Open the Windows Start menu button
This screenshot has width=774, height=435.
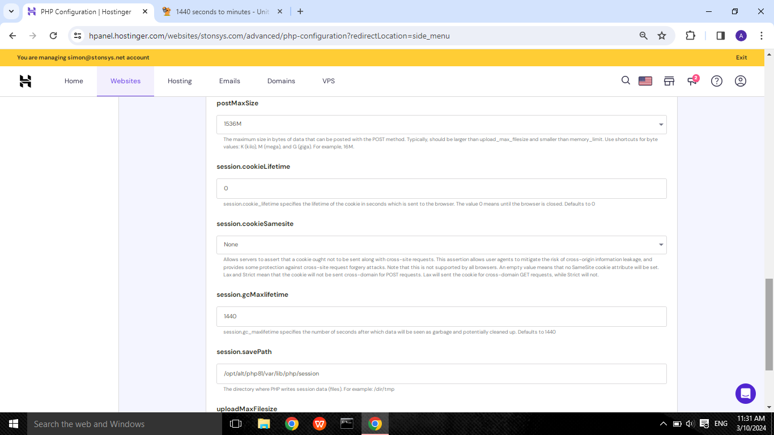pyautogui.click(x=13, y=424)
